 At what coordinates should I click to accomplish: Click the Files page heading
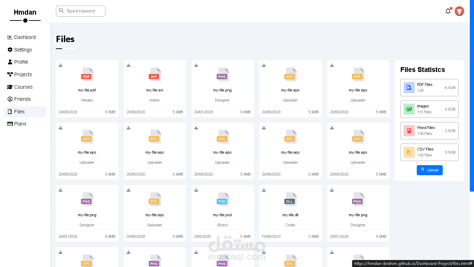click(x=65, y=39)
